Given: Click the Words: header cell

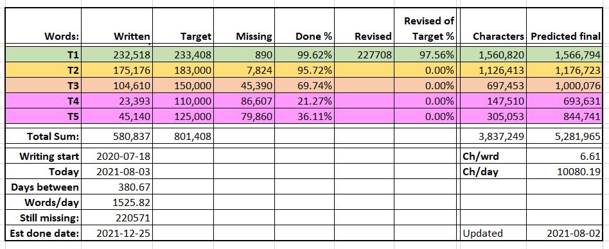Looking at the screenshot, I should [x=43, y=25].
